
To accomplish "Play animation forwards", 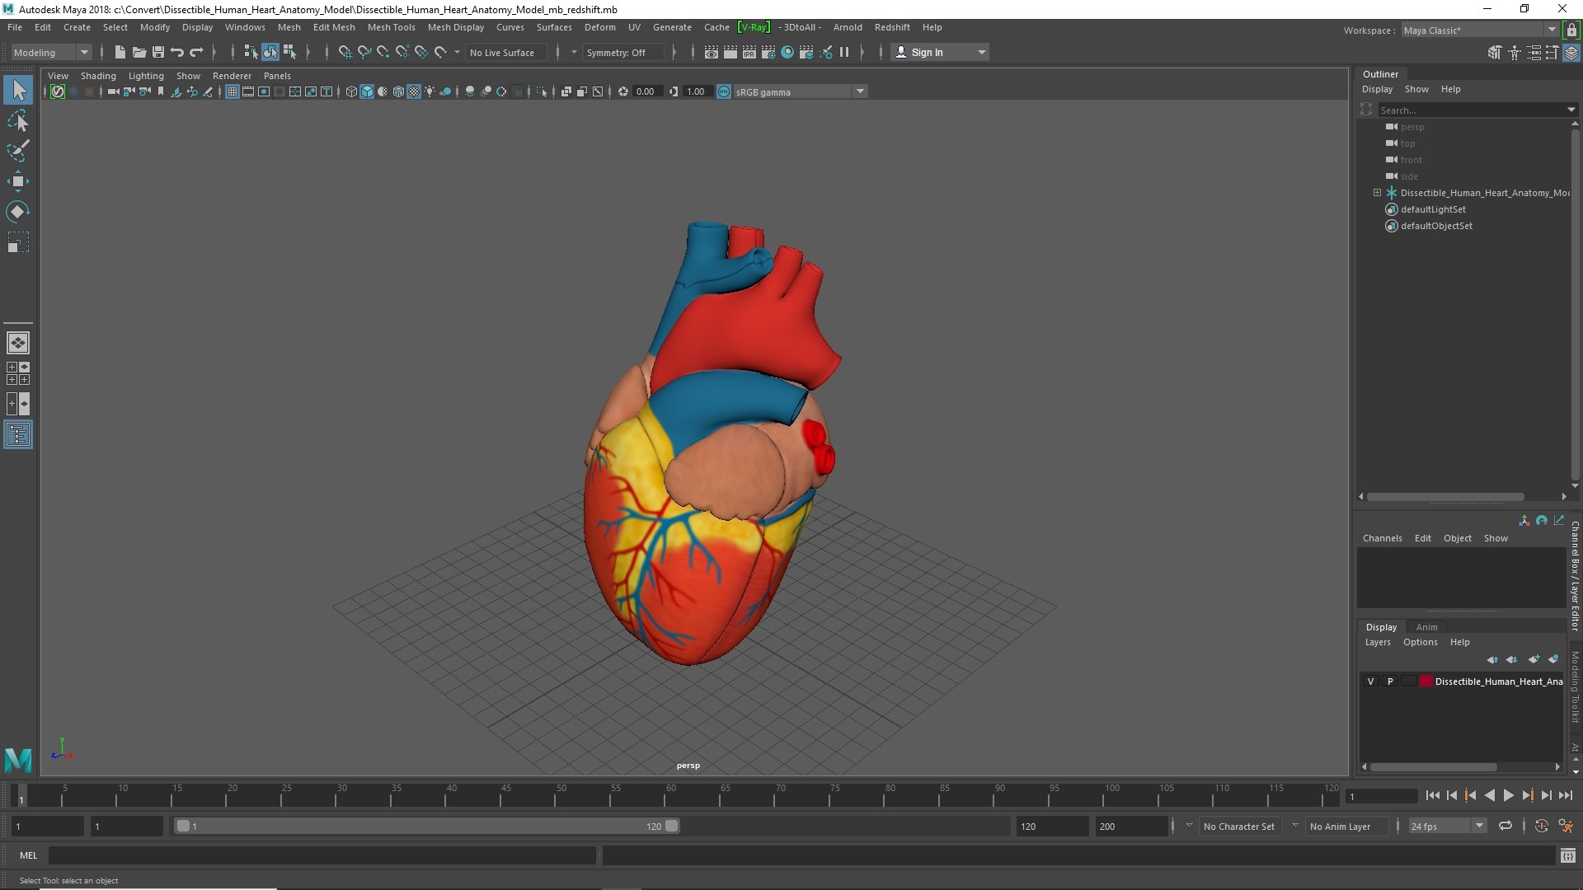I will 1508,795.
